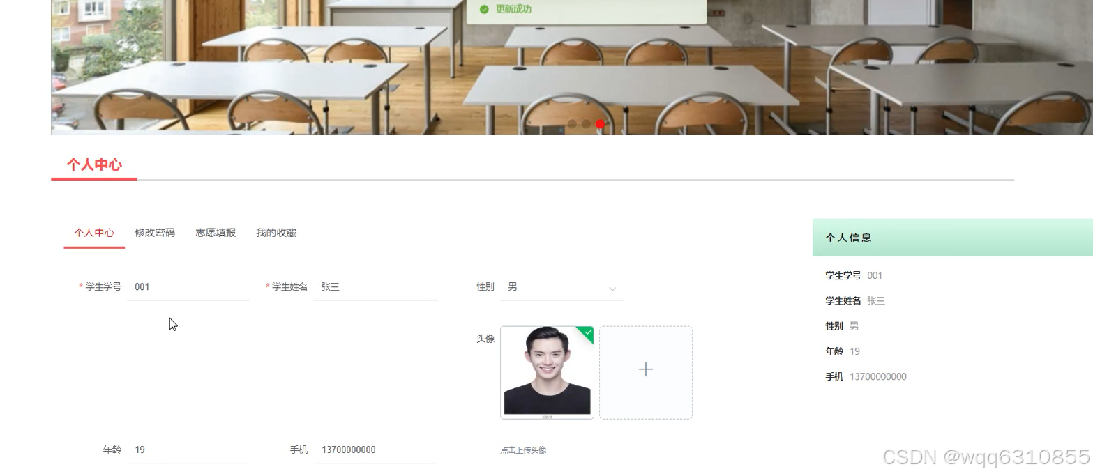Image resolution: width=1093 pixels, height=476 pixels.
Task: Open the 志愿填报 tab
Action: pyautogui.click(x=216, y=233)
